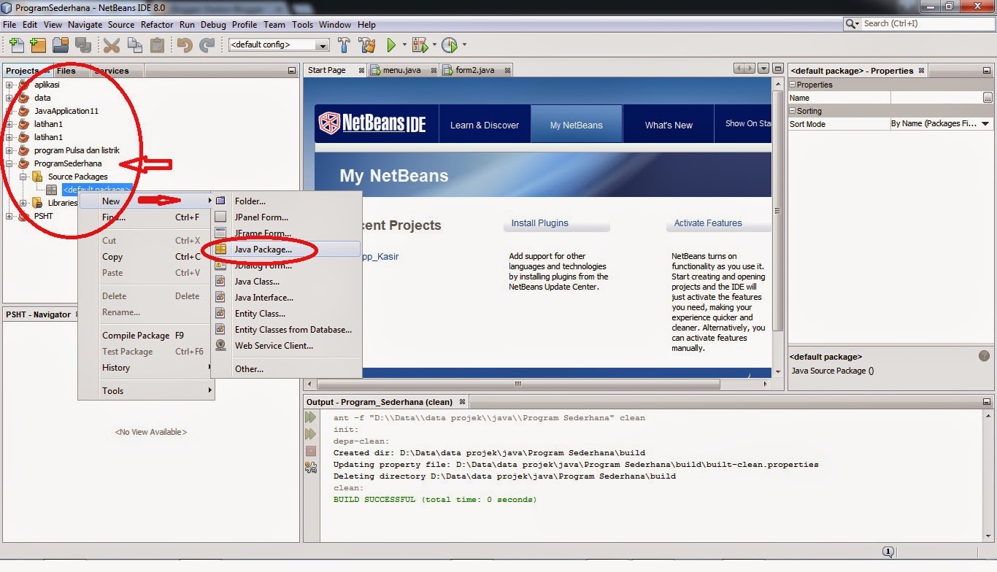Click the Paste clipboard toolbar icon
Viewport: 997px width, 572px height.
157,45
